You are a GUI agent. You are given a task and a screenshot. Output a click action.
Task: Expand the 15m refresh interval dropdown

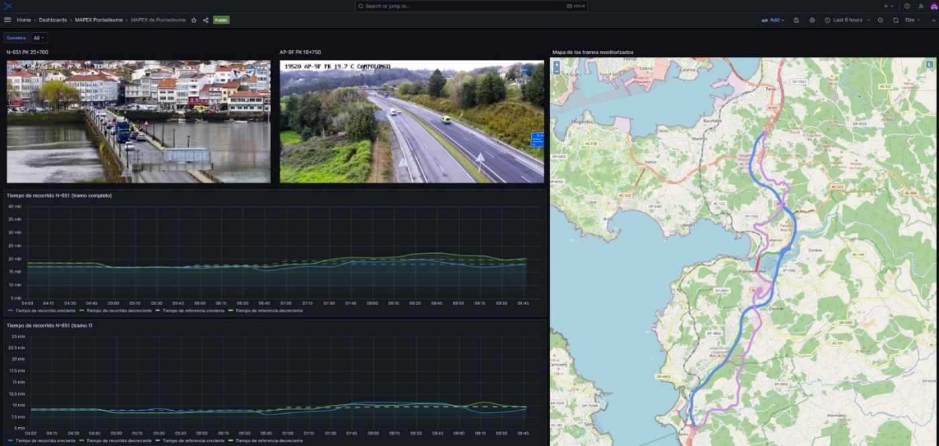911,20
